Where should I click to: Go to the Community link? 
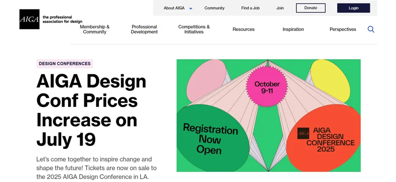click(214, 8)
